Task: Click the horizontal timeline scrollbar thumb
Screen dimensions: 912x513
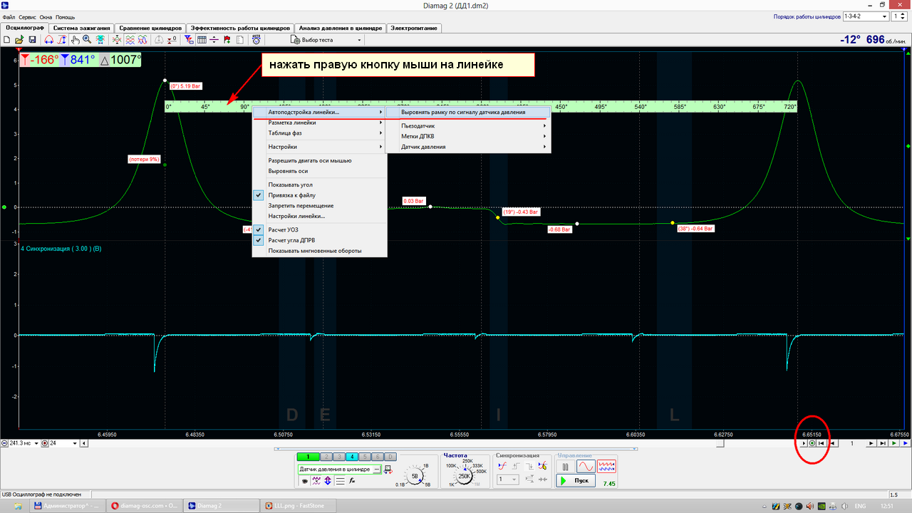Action: [x=720, y=443]
